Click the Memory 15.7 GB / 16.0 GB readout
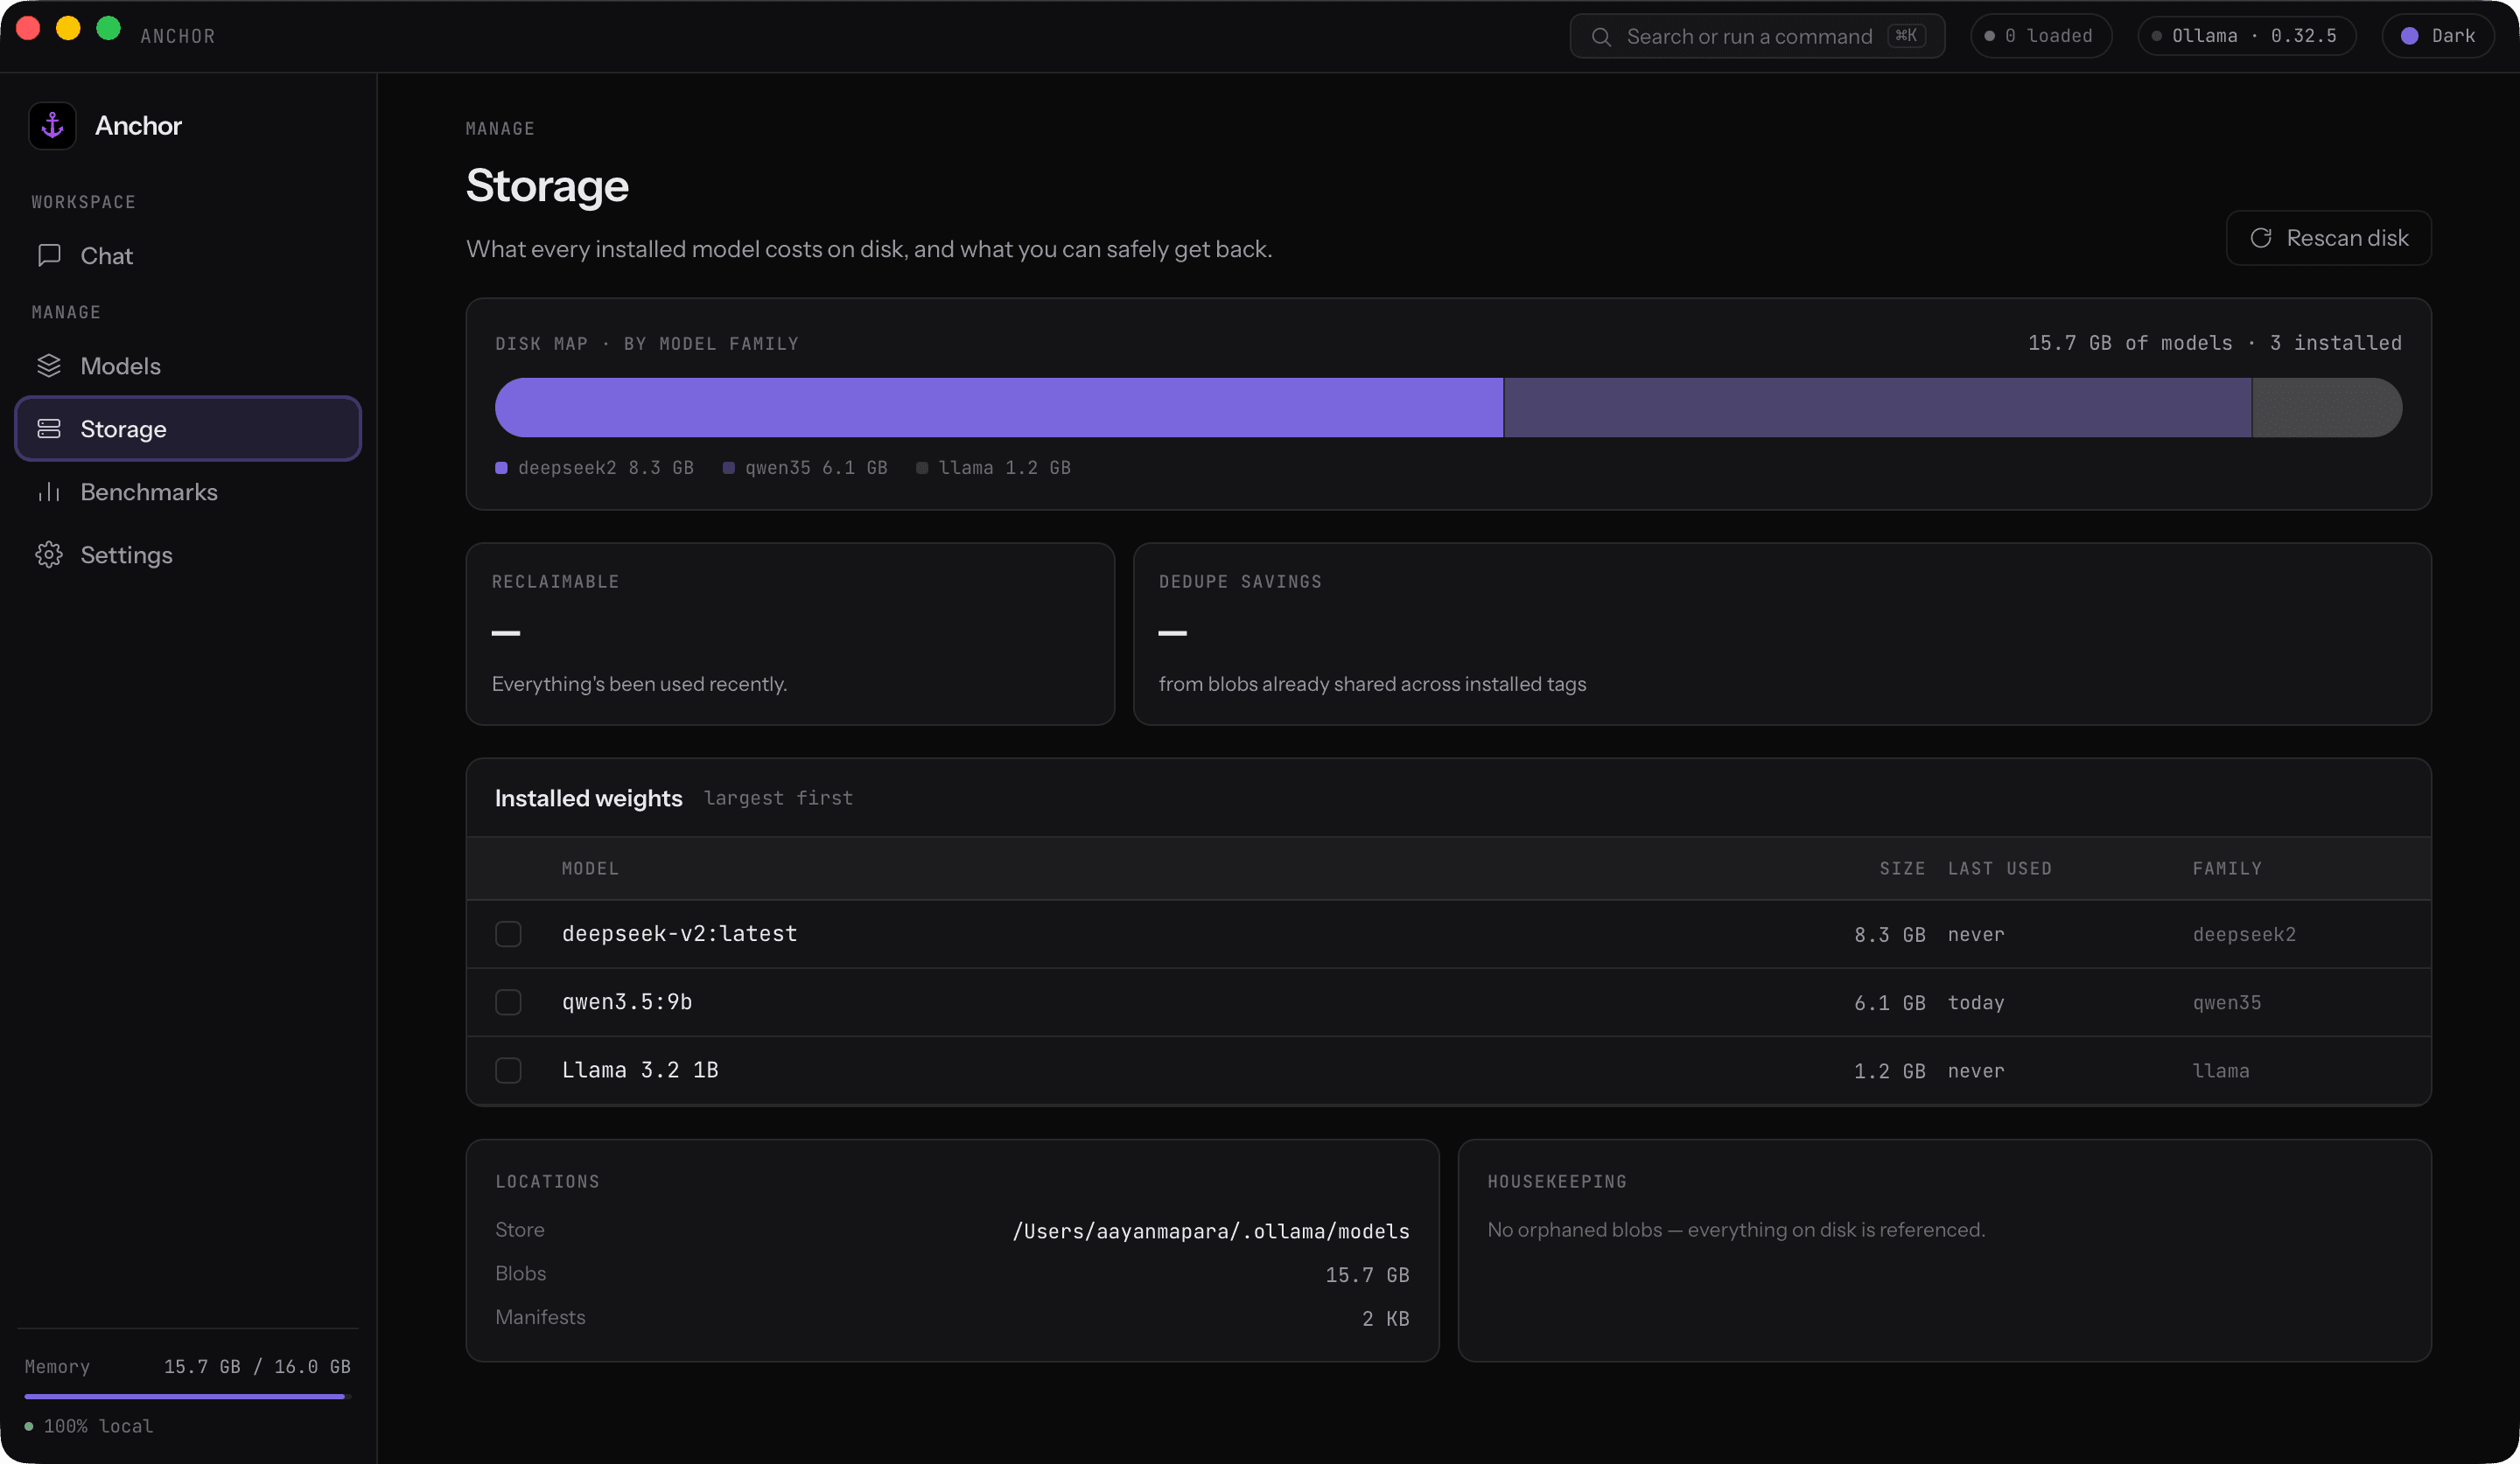The width and height of the screenshot is (2520, 1464). tap(257, 1366)
